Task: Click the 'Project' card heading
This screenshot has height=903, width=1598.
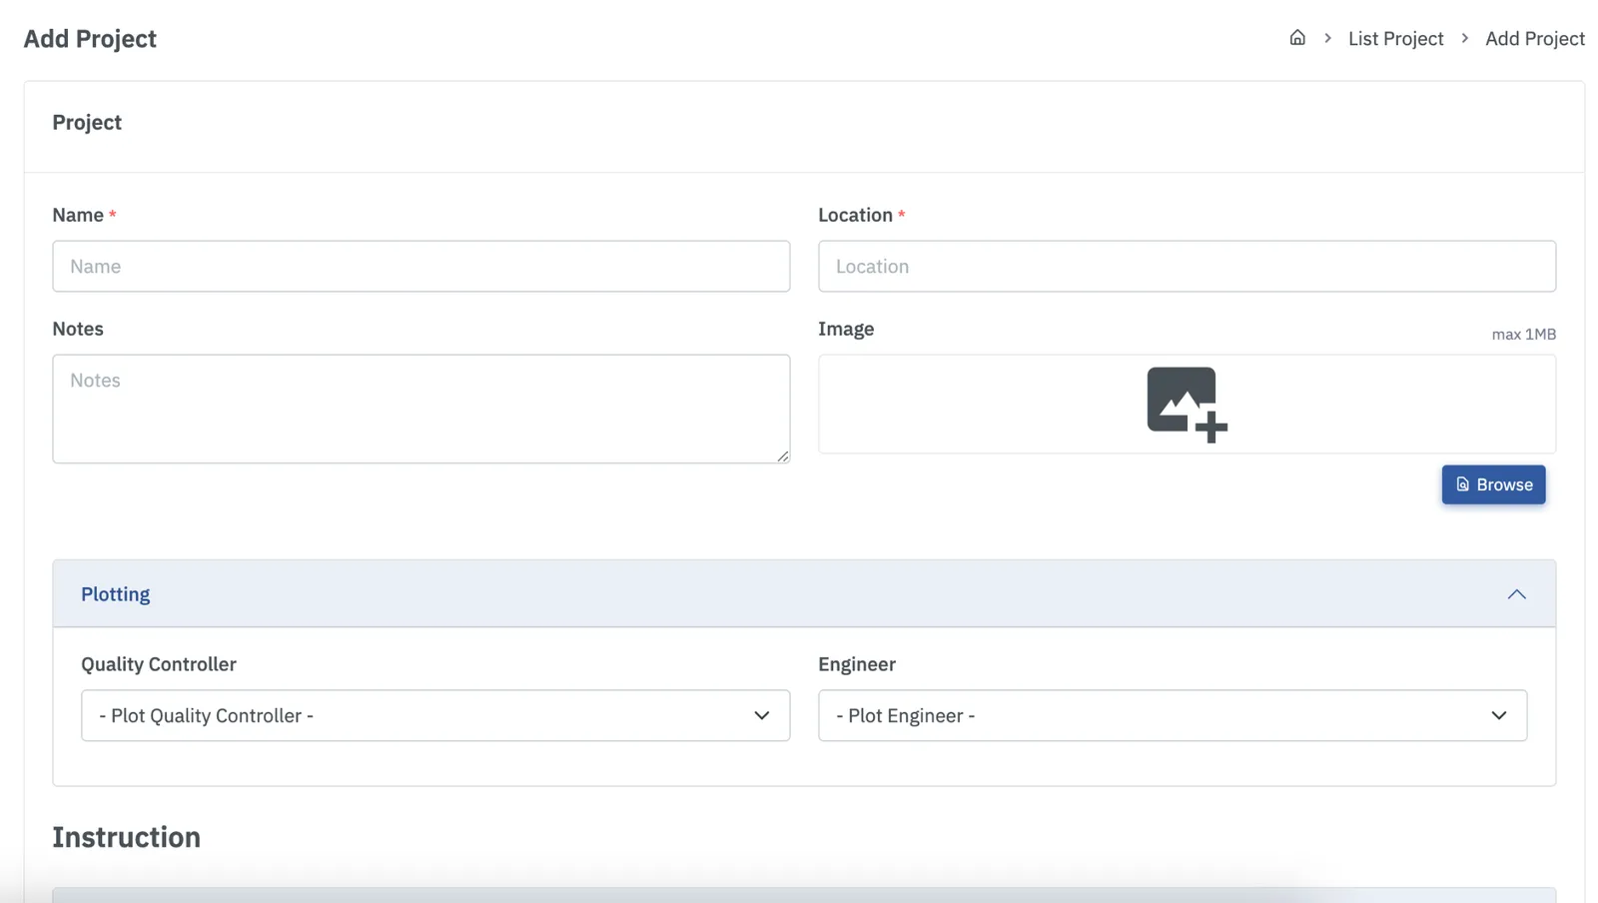Action: click(x=87, y=122)
